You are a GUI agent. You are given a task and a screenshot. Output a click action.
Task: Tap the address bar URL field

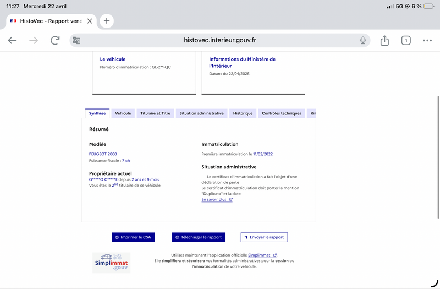pyautogui.click(x=220, y=40)
